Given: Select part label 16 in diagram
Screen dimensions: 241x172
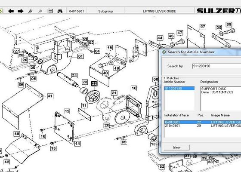Looking at the screenshot, I should point(43,136).
